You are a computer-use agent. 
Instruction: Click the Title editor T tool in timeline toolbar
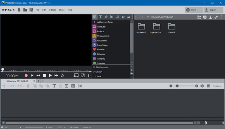point(54,86)
